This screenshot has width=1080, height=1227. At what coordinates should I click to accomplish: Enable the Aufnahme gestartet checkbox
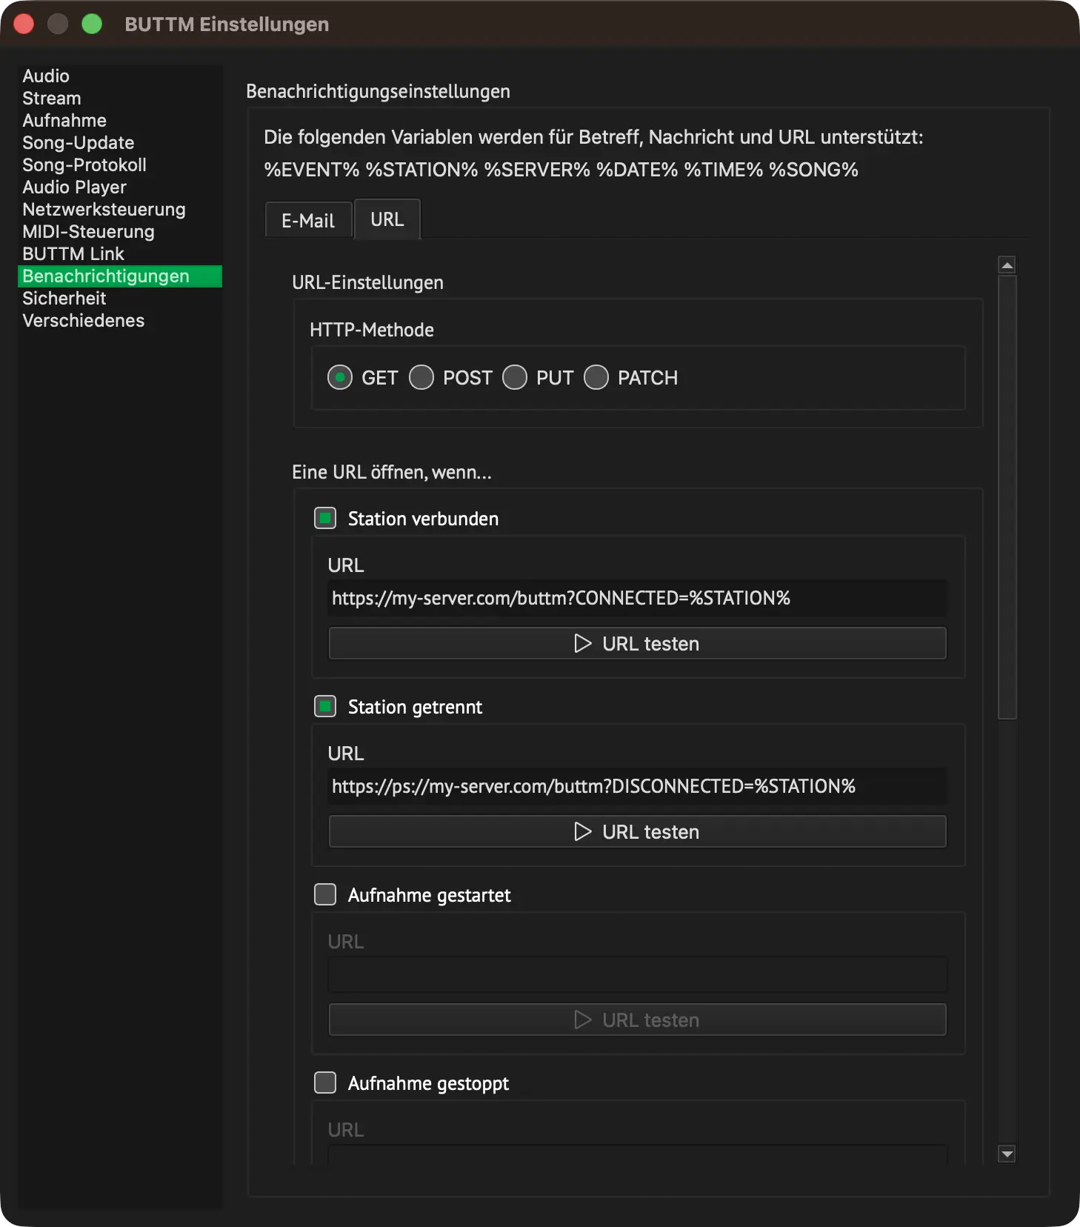coord(325,894)
